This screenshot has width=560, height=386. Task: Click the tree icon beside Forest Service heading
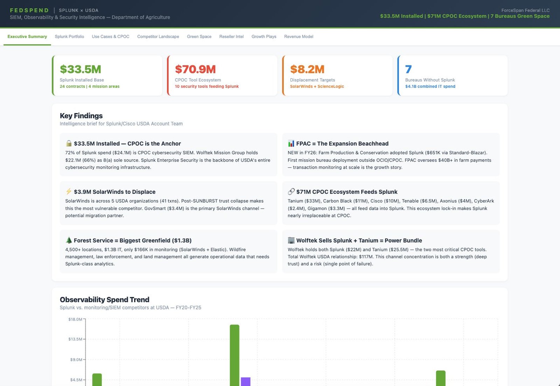(69, 240)
